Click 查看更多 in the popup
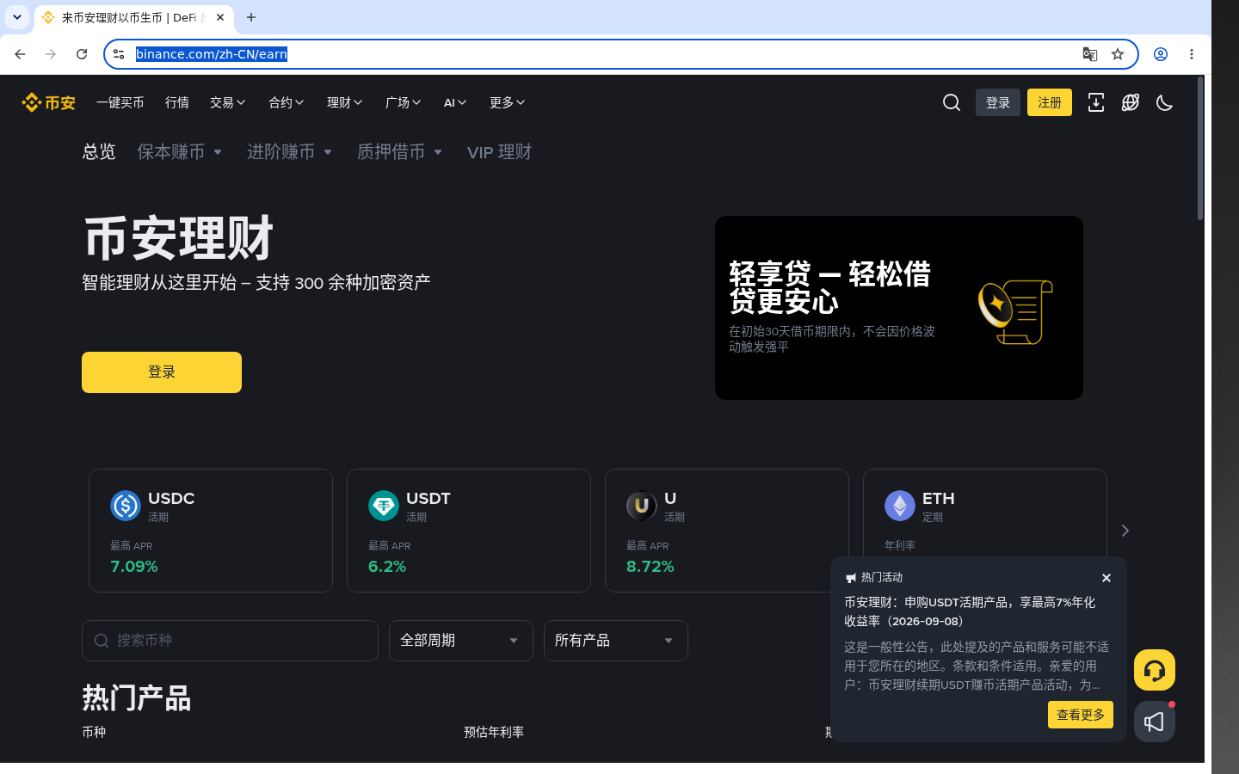 (x=1081, y=715)
